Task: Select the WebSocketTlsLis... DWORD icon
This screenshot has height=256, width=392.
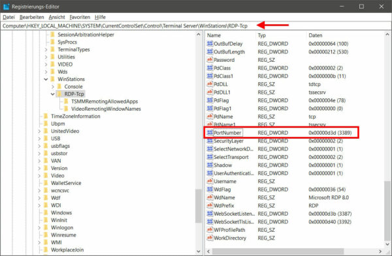Action: [x=210, y=222]
